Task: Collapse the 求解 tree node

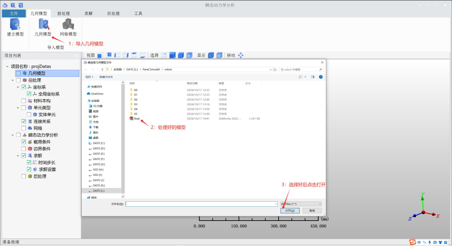Action: (18, 156)
